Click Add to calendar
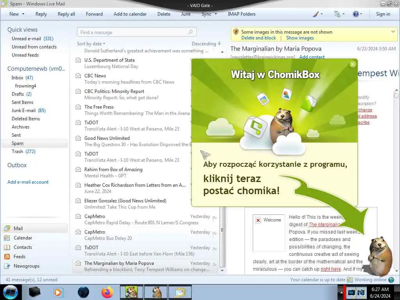 pos(130,14)
